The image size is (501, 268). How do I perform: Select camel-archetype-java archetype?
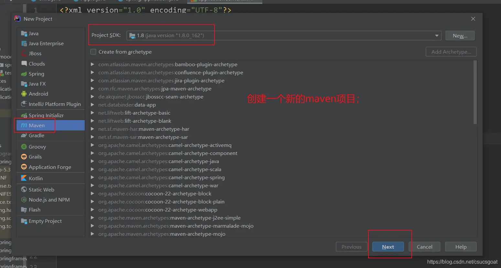pyautogui.click(x=158, y=161)
